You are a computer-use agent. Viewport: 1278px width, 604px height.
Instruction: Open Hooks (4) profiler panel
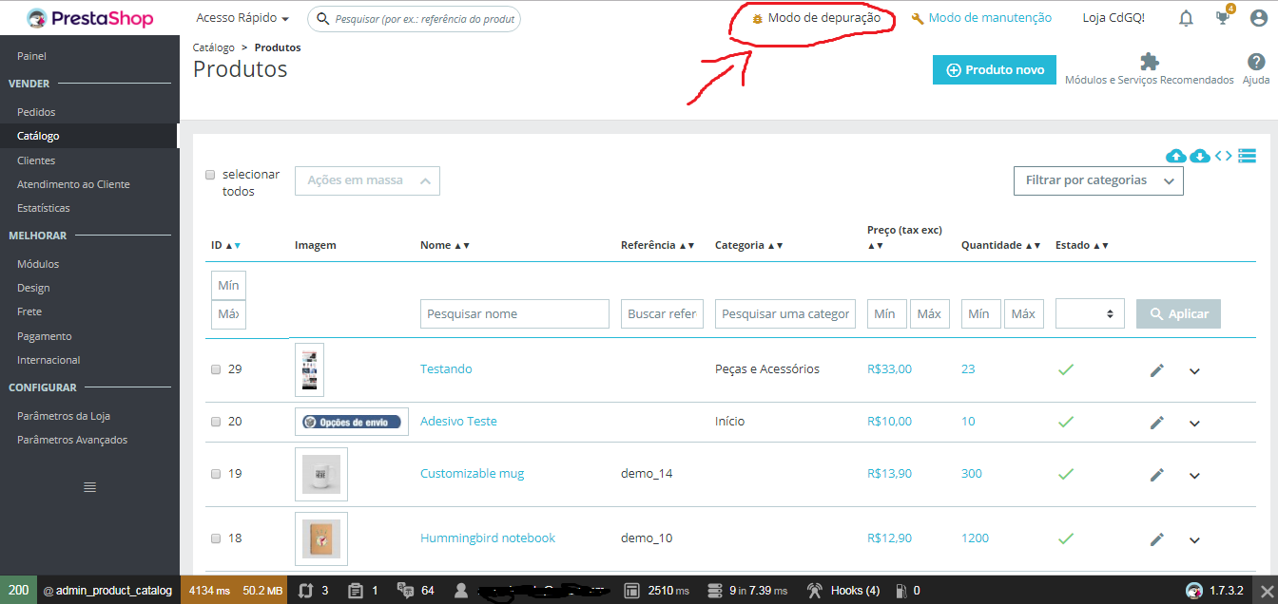843,590
